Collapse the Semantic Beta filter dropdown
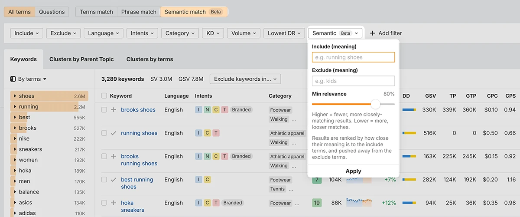520x217 pixels. point(335,33)
